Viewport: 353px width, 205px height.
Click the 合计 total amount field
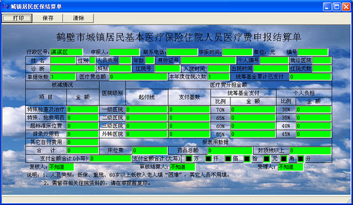point(83,150)
